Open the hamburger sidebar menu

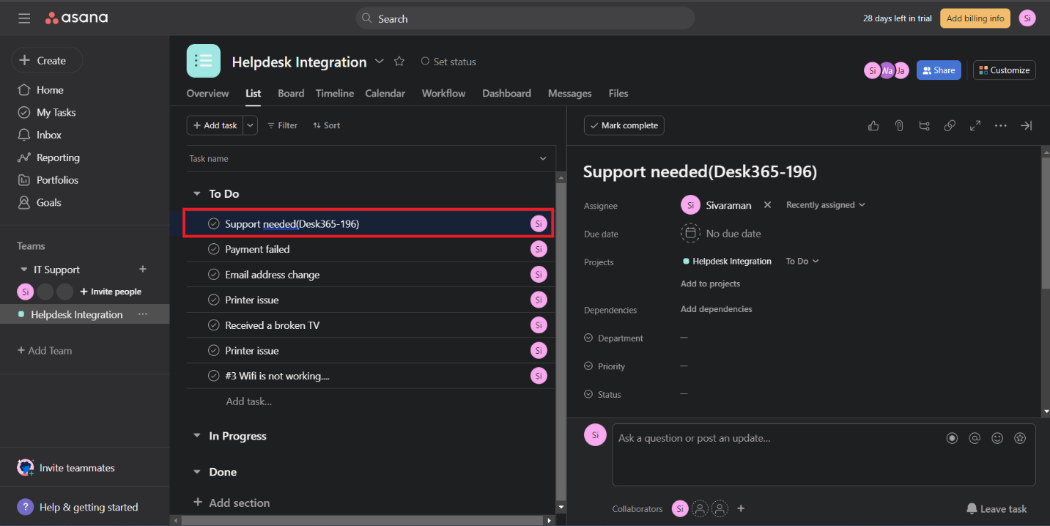pyautogui.click(x=24, y=18)
